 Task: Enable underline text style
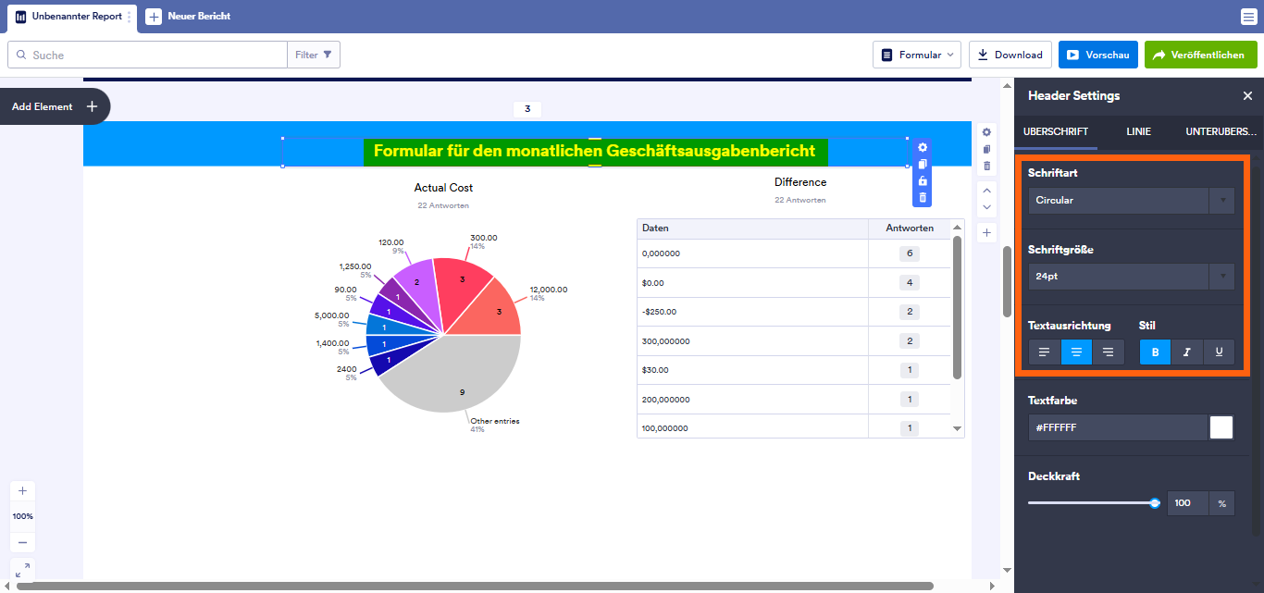[1219, 352]
